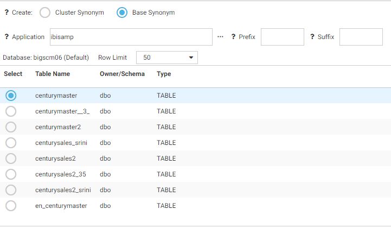
Task: Select the Cluster Synonym radio option
Action: coord(46,12)
